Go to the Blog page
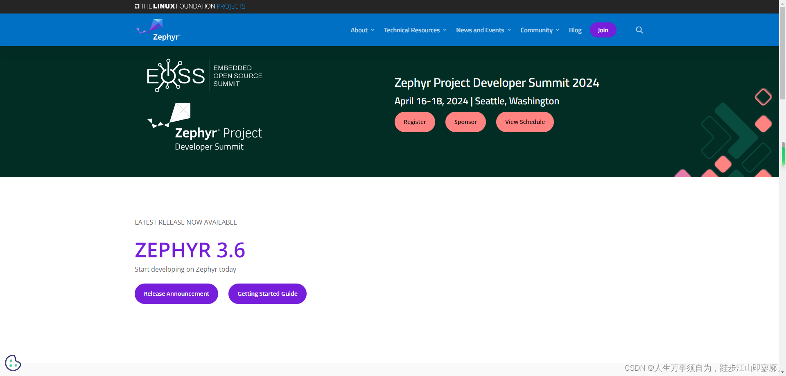Image resolution: width=786 pixels, height=376 pixels. [575, 30]
